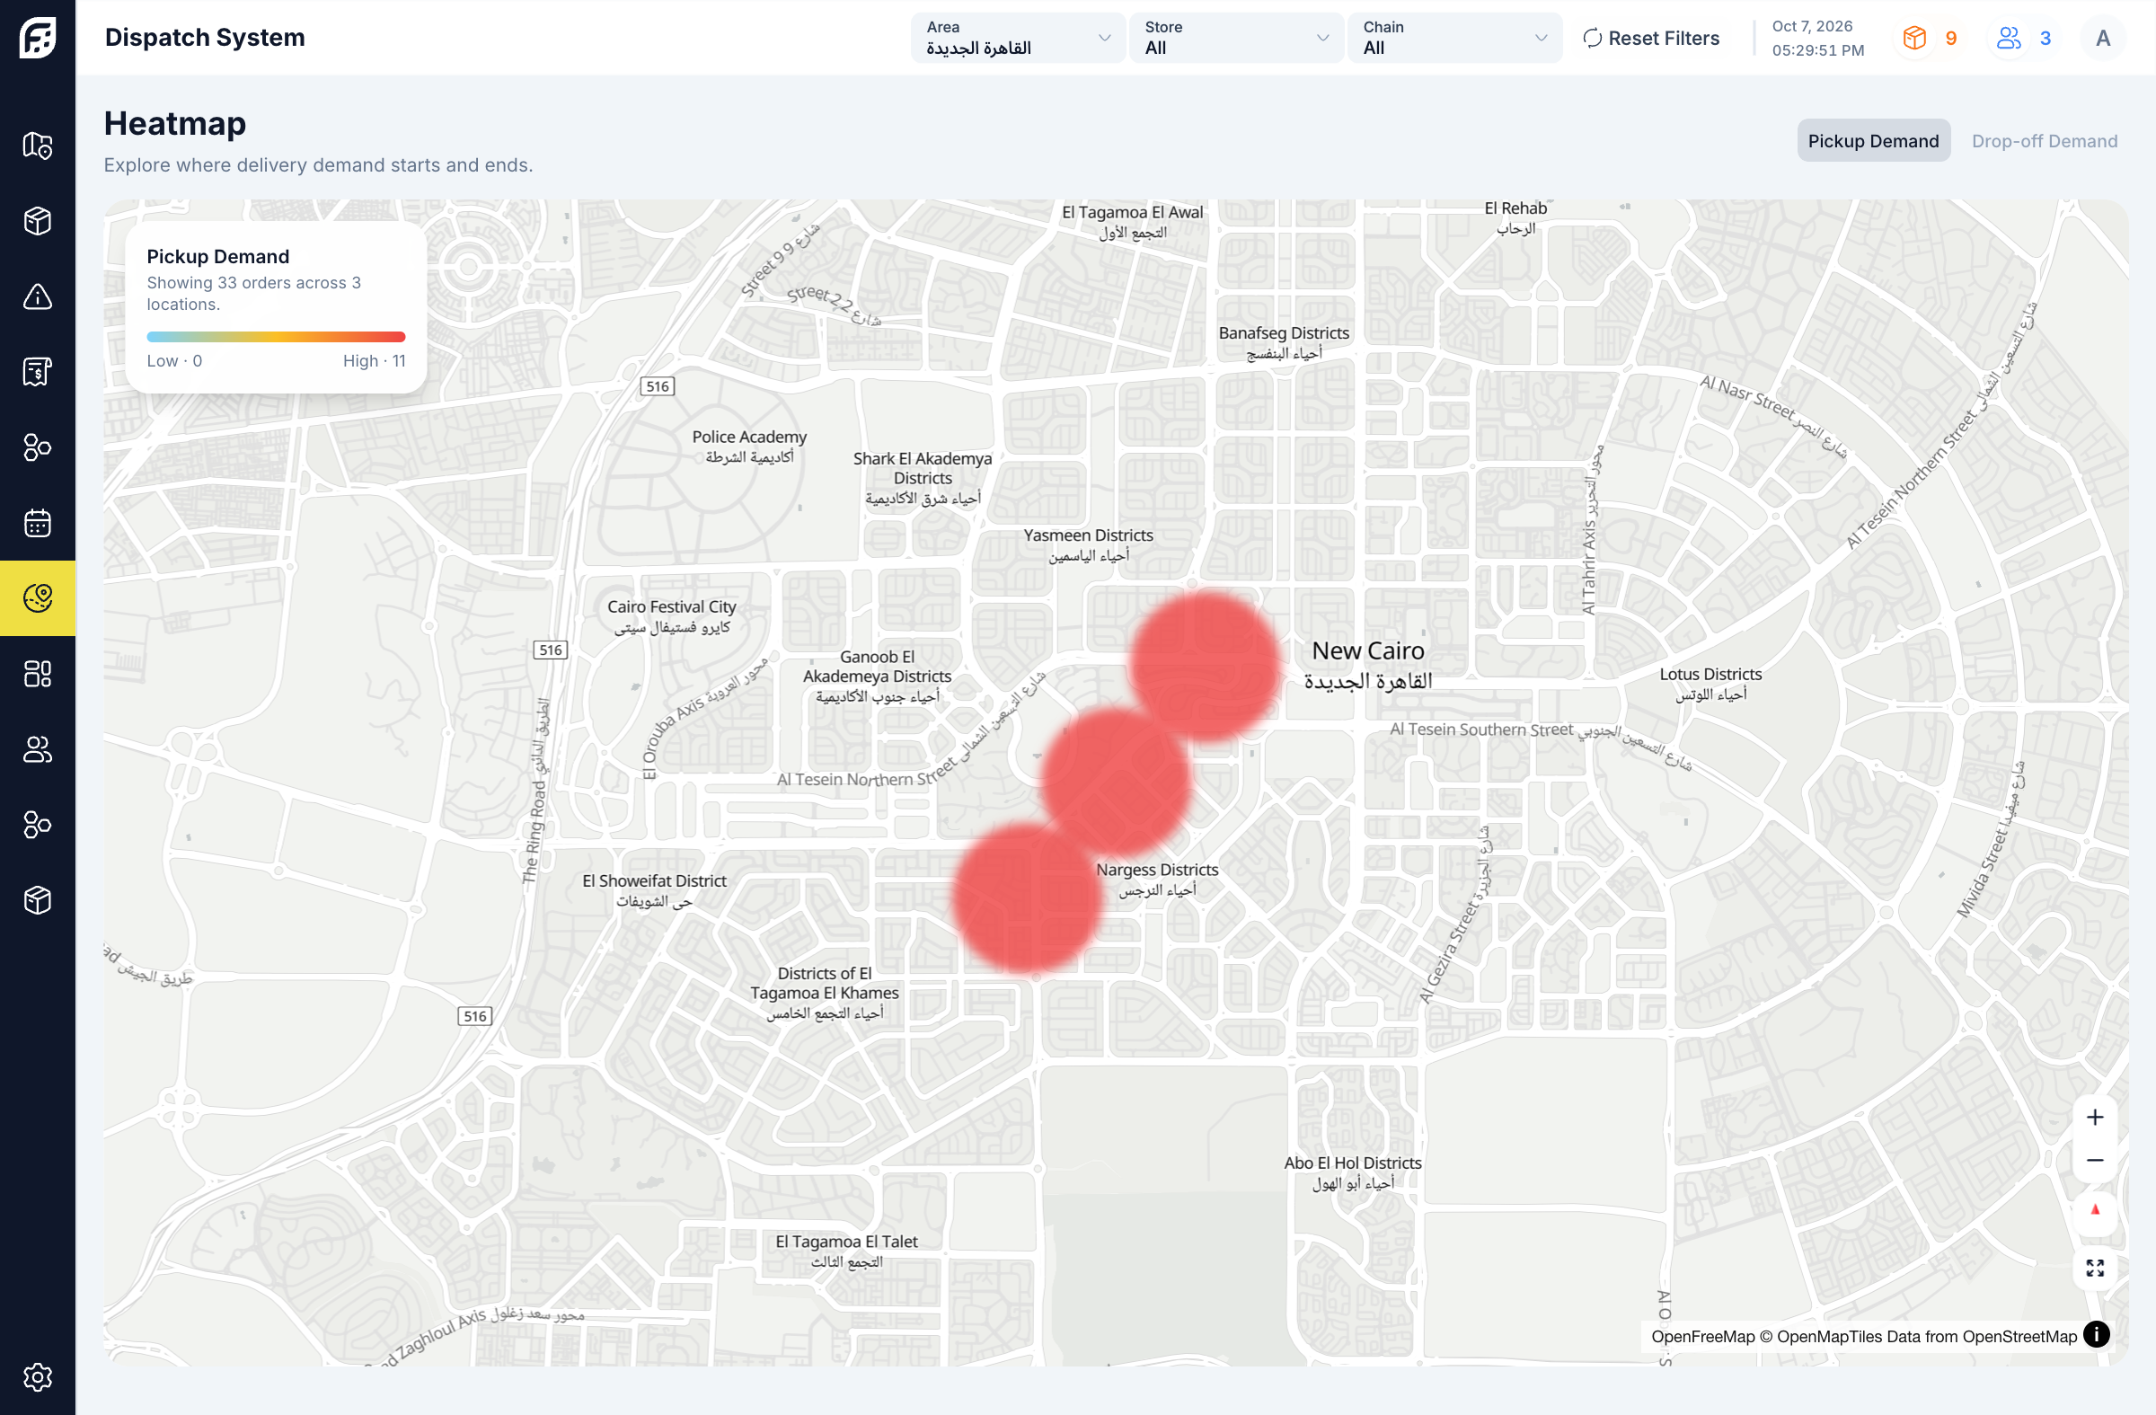
Task: Click the blue riders count icon
Action: 2009,38
